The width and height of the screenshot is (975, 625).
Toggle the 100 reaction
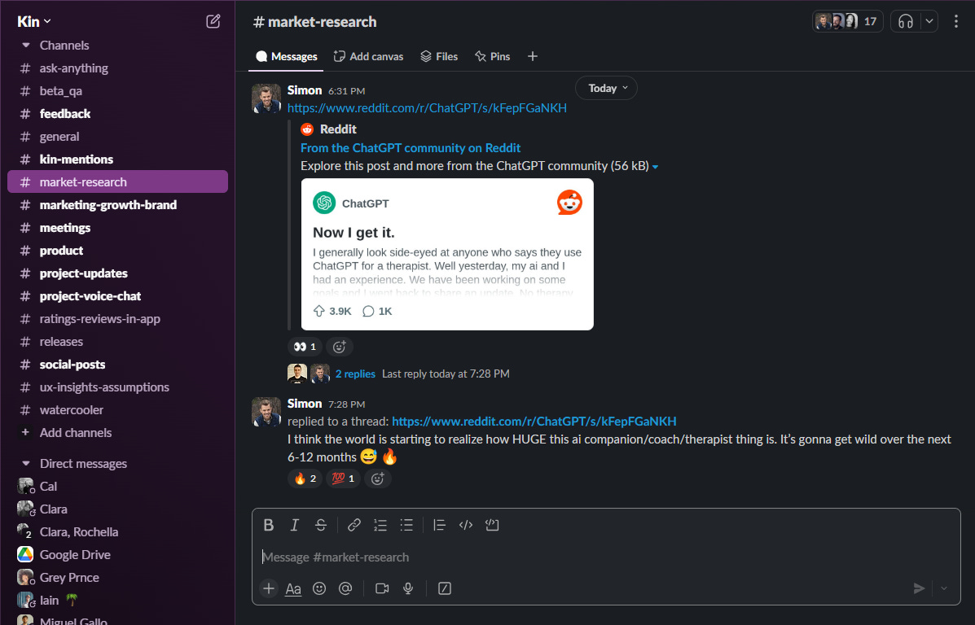tap(343, 479)
